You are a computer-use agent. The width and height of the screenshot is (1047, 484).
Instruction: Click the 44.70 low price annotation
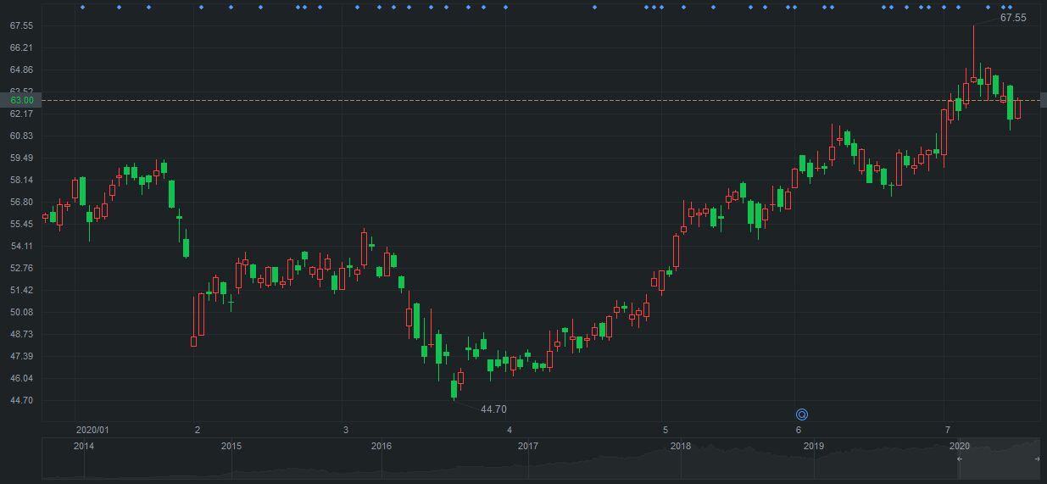click(x=493, y=409)
